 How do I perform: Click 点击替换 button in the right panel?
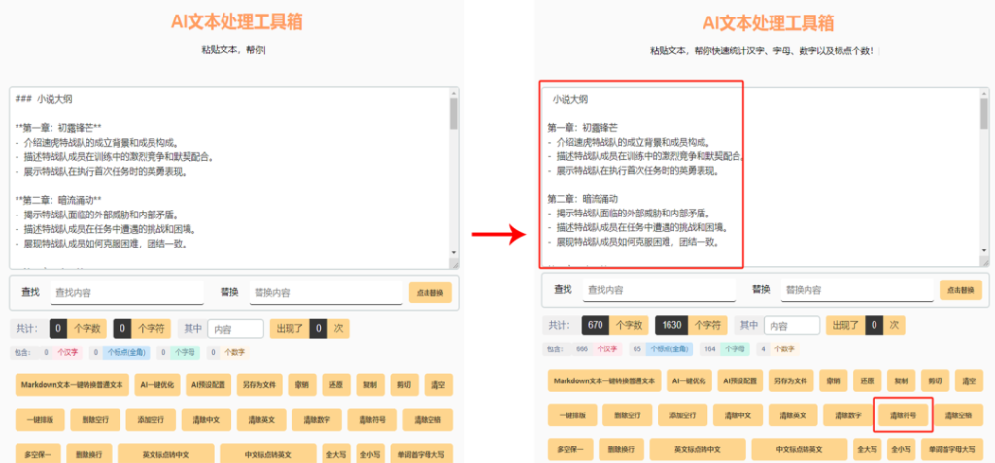961,289
